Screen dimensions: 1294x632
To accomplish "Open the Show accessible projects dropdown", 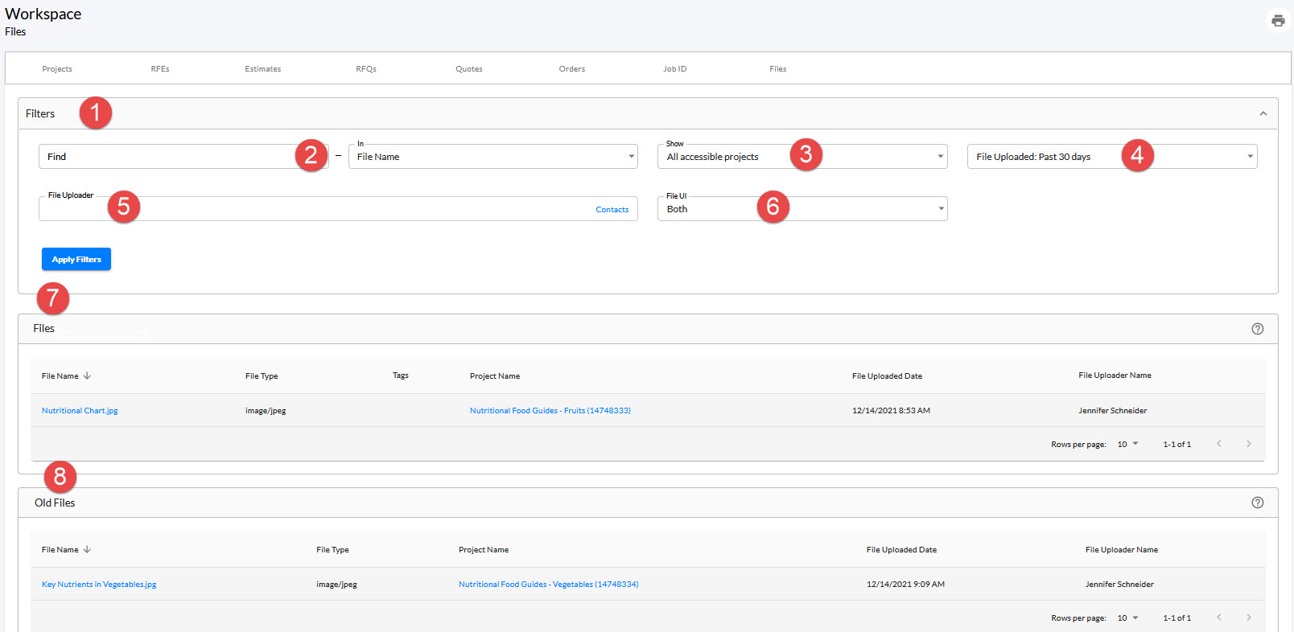I will (802, 157).
